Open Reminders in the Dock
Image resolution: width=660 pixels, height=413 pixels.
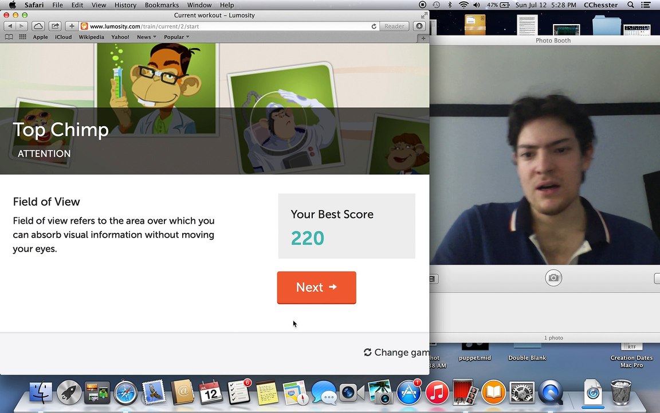tap(239, 392)
